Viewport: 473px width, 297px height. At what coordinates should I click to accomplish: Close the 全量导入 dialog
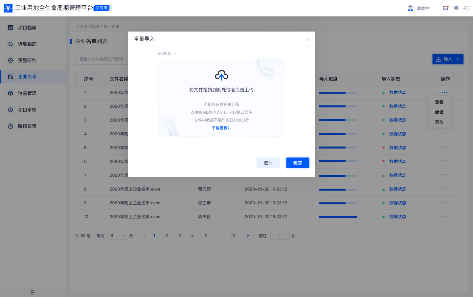pos(307,40)
